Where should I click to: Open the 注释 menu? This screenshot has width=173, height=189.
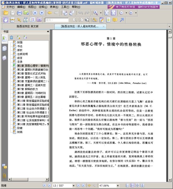click(x=43, y=7)
